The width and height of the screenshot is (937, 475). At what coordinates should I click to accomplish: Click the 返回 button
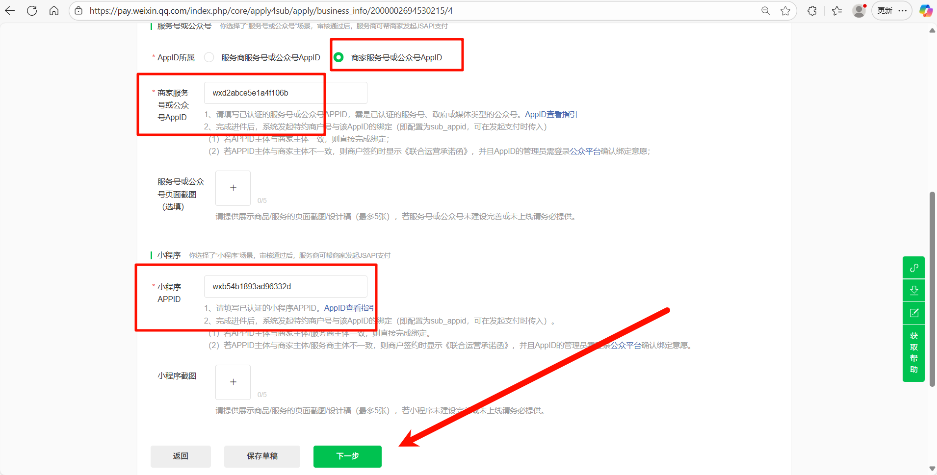click(x=181, y=456)
